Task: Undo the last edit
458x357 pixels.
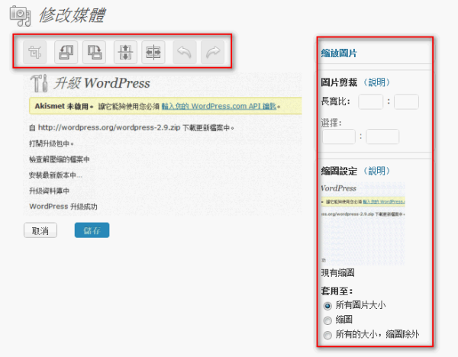Action: click(185, 53)
